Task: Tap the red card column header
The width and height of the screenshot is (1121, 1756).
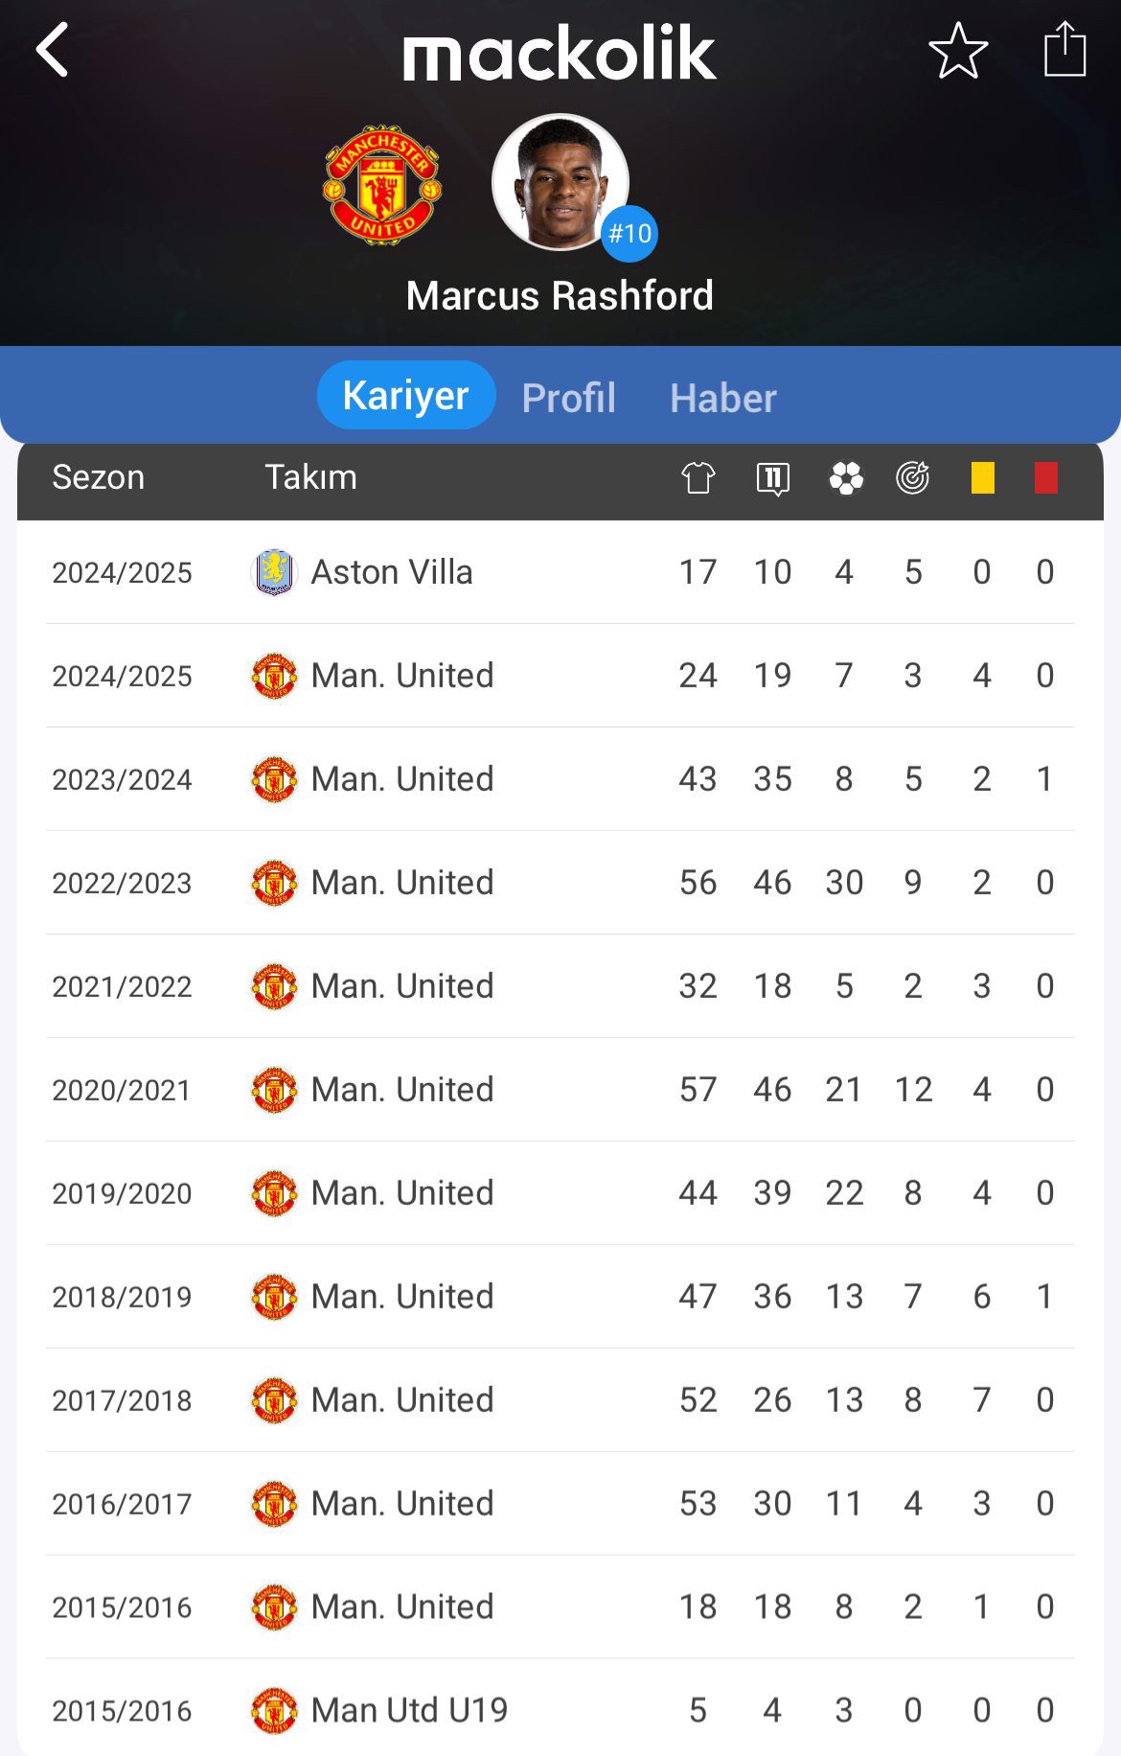Action: click(1046, 477)
